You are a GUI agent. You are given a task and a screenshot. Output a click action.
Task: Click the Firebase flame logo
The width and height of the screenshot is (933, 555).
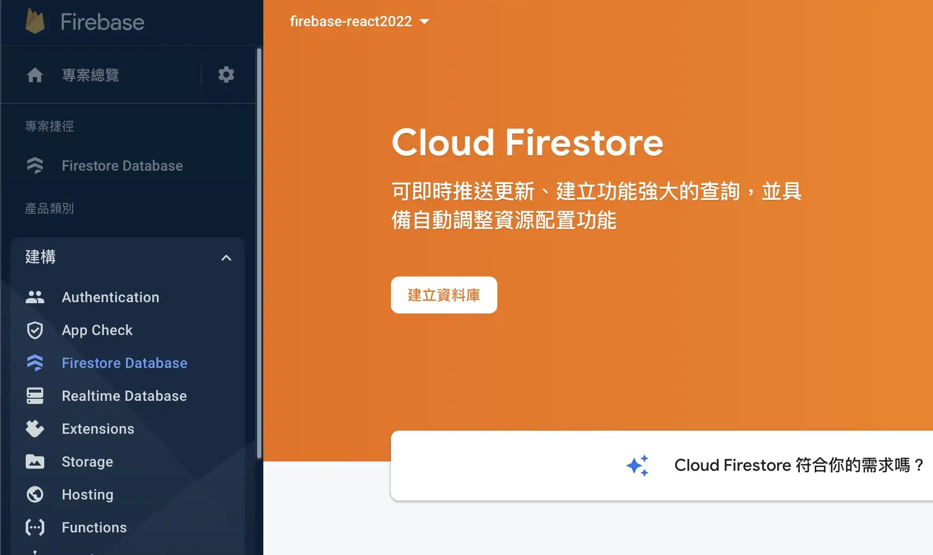[x=34, y=21]
